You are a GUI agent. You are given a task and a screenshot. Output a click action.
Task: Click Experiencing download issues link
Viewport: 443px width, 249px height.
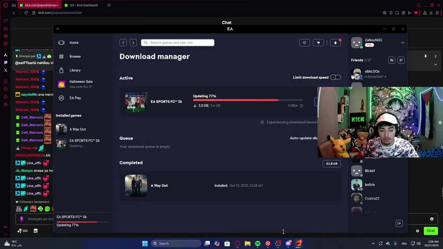coord(292,122)
